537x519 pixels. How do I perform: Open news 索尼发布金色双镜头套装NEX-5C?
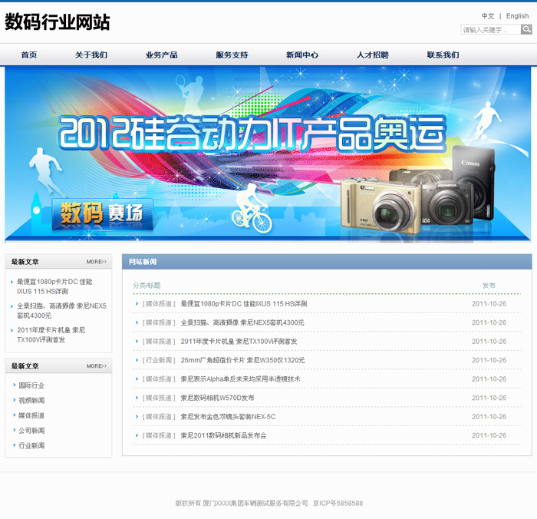(x=228, y=417)
